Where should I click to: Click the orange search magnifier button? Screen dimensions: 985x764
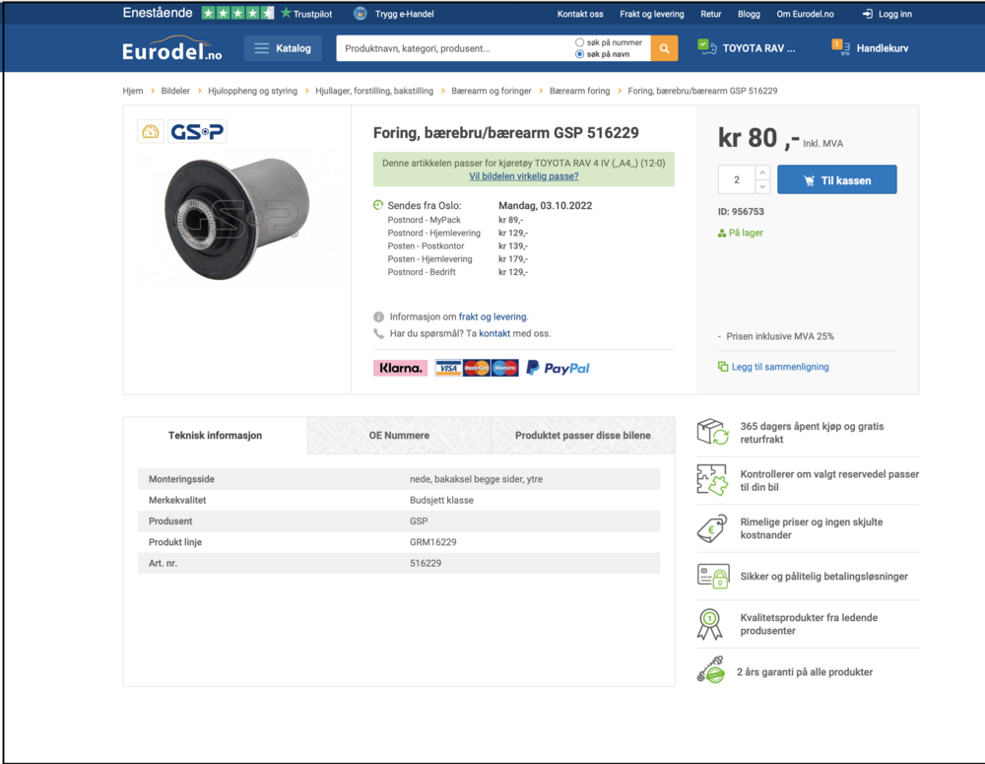click(x=664, y=48)
